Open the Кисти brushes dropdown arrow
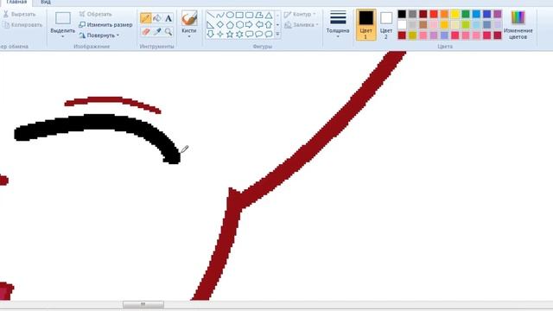The height and width of the screenshot is (311, 553). coord(189,36)
